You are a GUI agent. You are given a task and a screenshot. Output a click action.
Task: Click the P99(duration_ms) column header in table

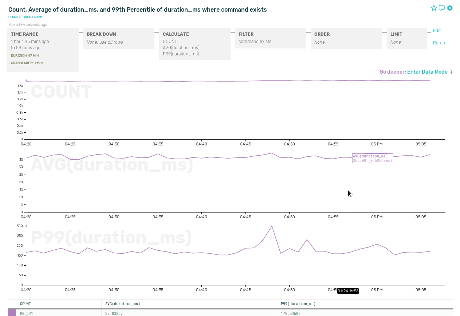298,304
